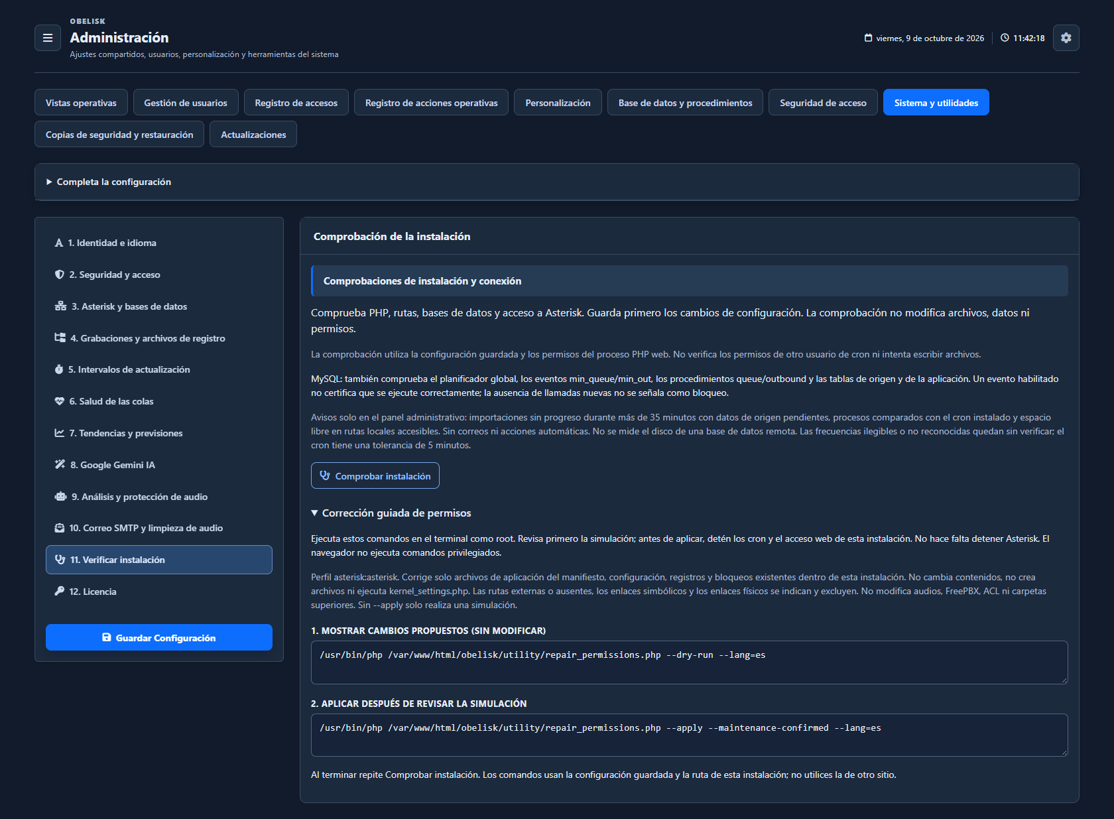Image resolution: width=1114 pixels, height=819 pixels.
Task: Click the mail icon for Correo SMTP
Action: point(60,528)
